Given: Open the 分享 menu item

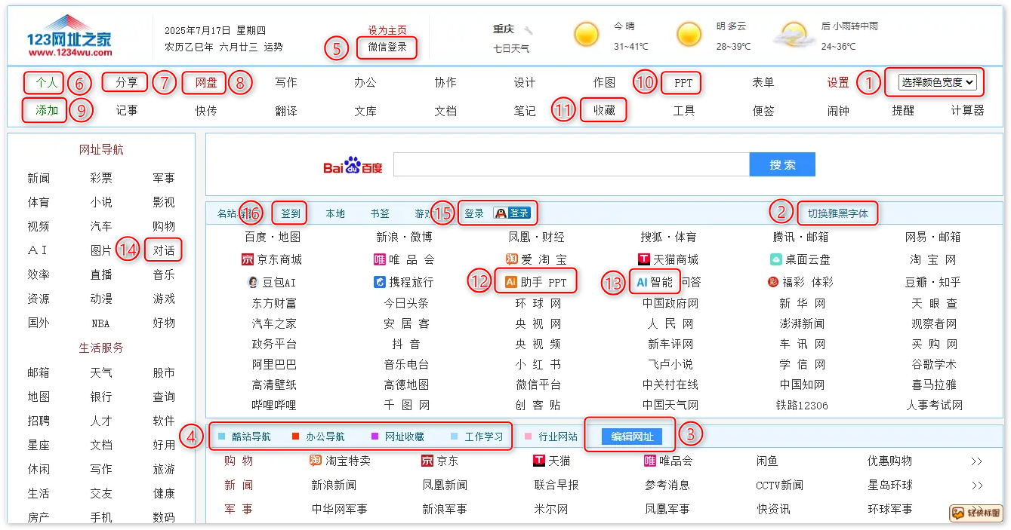Looking at the screenshot, I should coord(127,82).
